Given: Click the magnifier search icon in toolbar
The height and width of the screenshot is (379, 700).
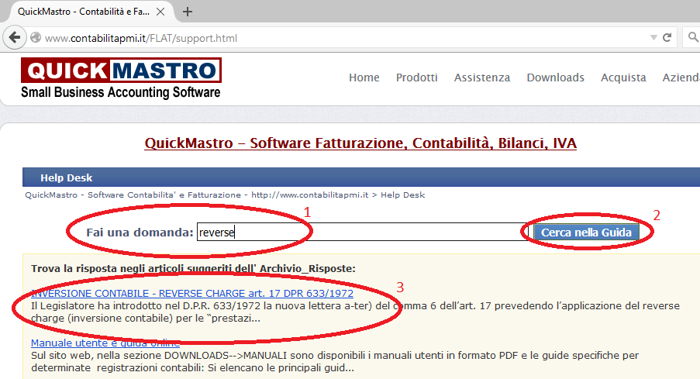Looking at the screenshot, I should [693, 37].
